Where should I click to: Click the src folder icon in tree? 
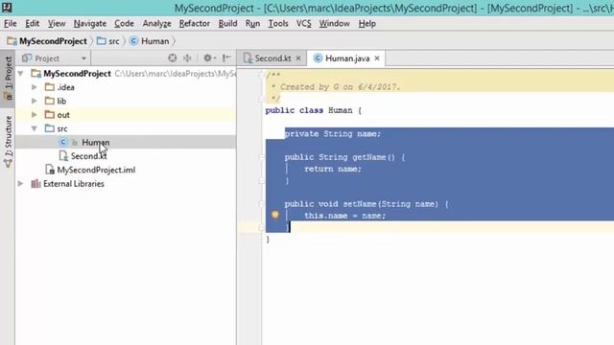(50, 128)
